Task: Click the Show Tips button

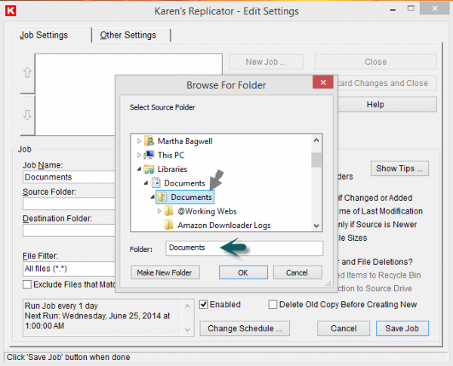Action: (x=399, y=168)
